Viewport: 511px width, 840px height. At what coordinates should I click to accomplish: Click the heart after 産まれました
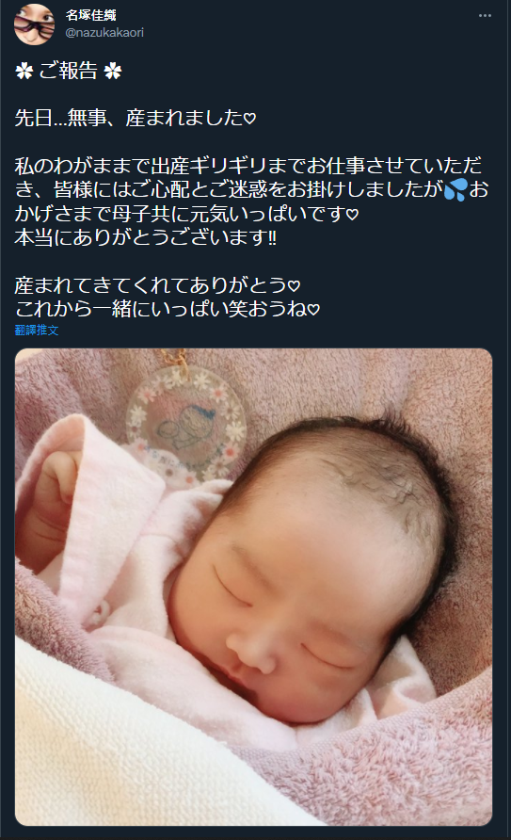[250, 119]
